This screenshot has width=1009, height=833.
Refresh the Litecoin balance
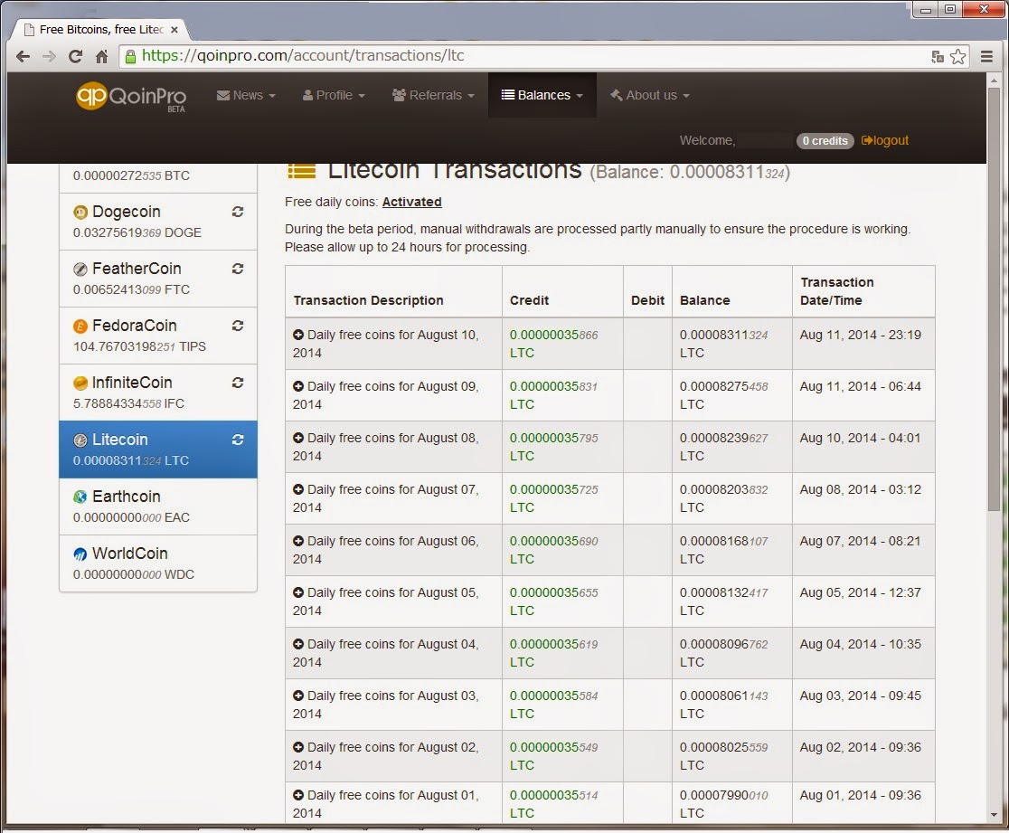click(238, 440)
